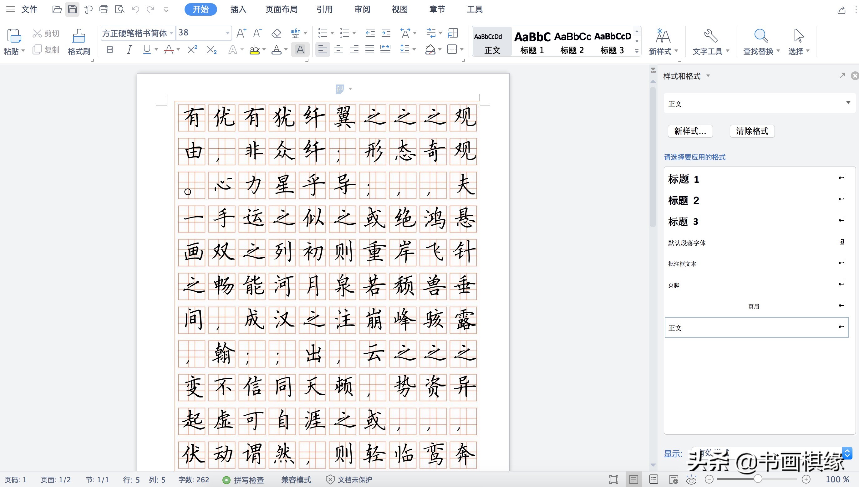This screenshot has height=487, width=859.
Task: Click the Select cursor tool
Action: coord(799,35)
